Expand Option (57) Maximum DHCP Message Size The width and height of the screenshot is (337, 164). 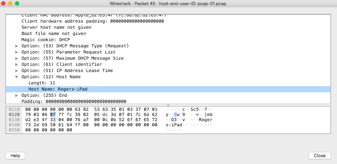pos(17,58)
